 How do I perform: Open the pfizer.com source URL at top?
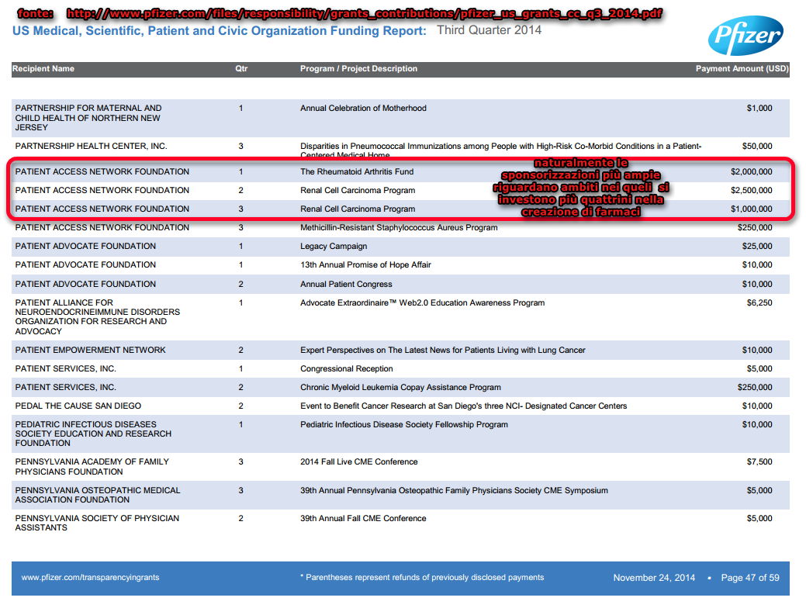(x=365, y=13)
